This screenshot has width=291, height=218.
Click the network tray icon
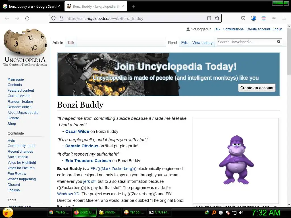234,213
